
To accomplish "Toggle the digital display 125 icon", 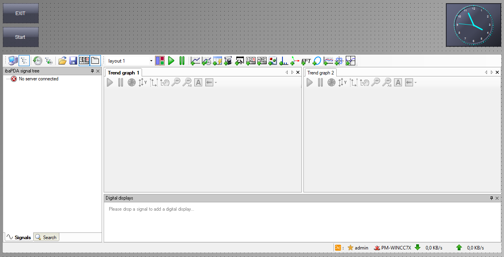I will point(84,61).
